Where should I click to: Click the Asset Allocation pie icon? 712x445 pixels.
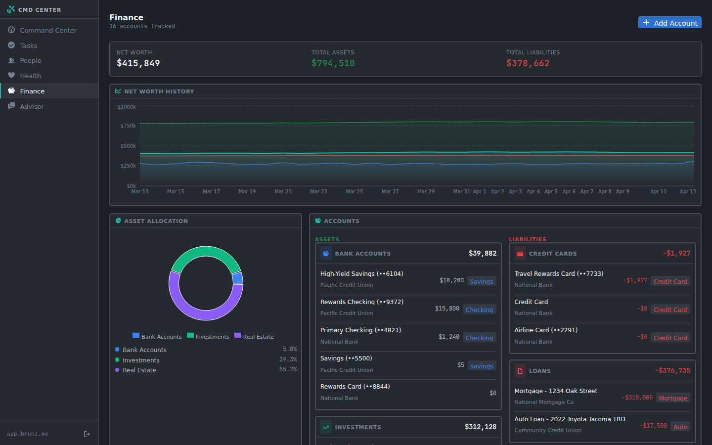118,221
